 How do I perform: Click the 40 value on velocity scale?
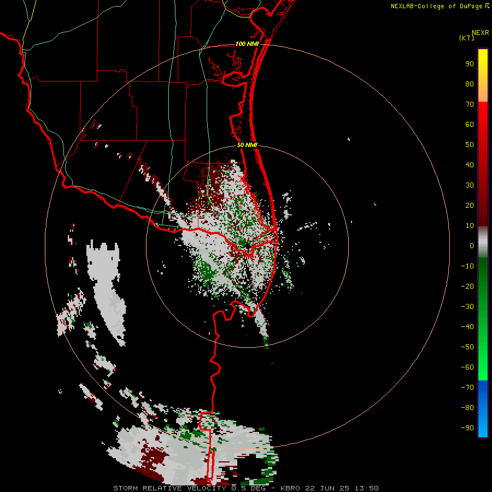pyautogui.click(x=470, y=165)
